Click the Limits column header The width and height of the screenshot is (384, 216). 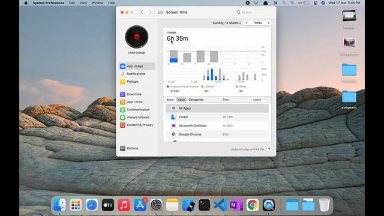click(257, 100)
